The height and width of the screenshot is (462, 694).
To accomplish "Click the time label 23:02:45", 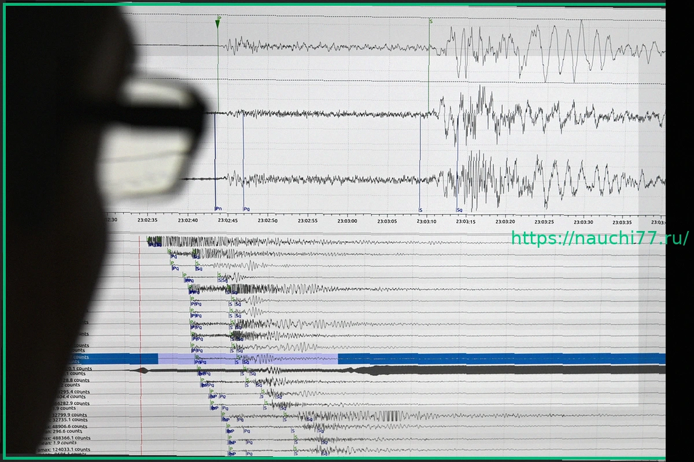I will [x=227, y=220].
